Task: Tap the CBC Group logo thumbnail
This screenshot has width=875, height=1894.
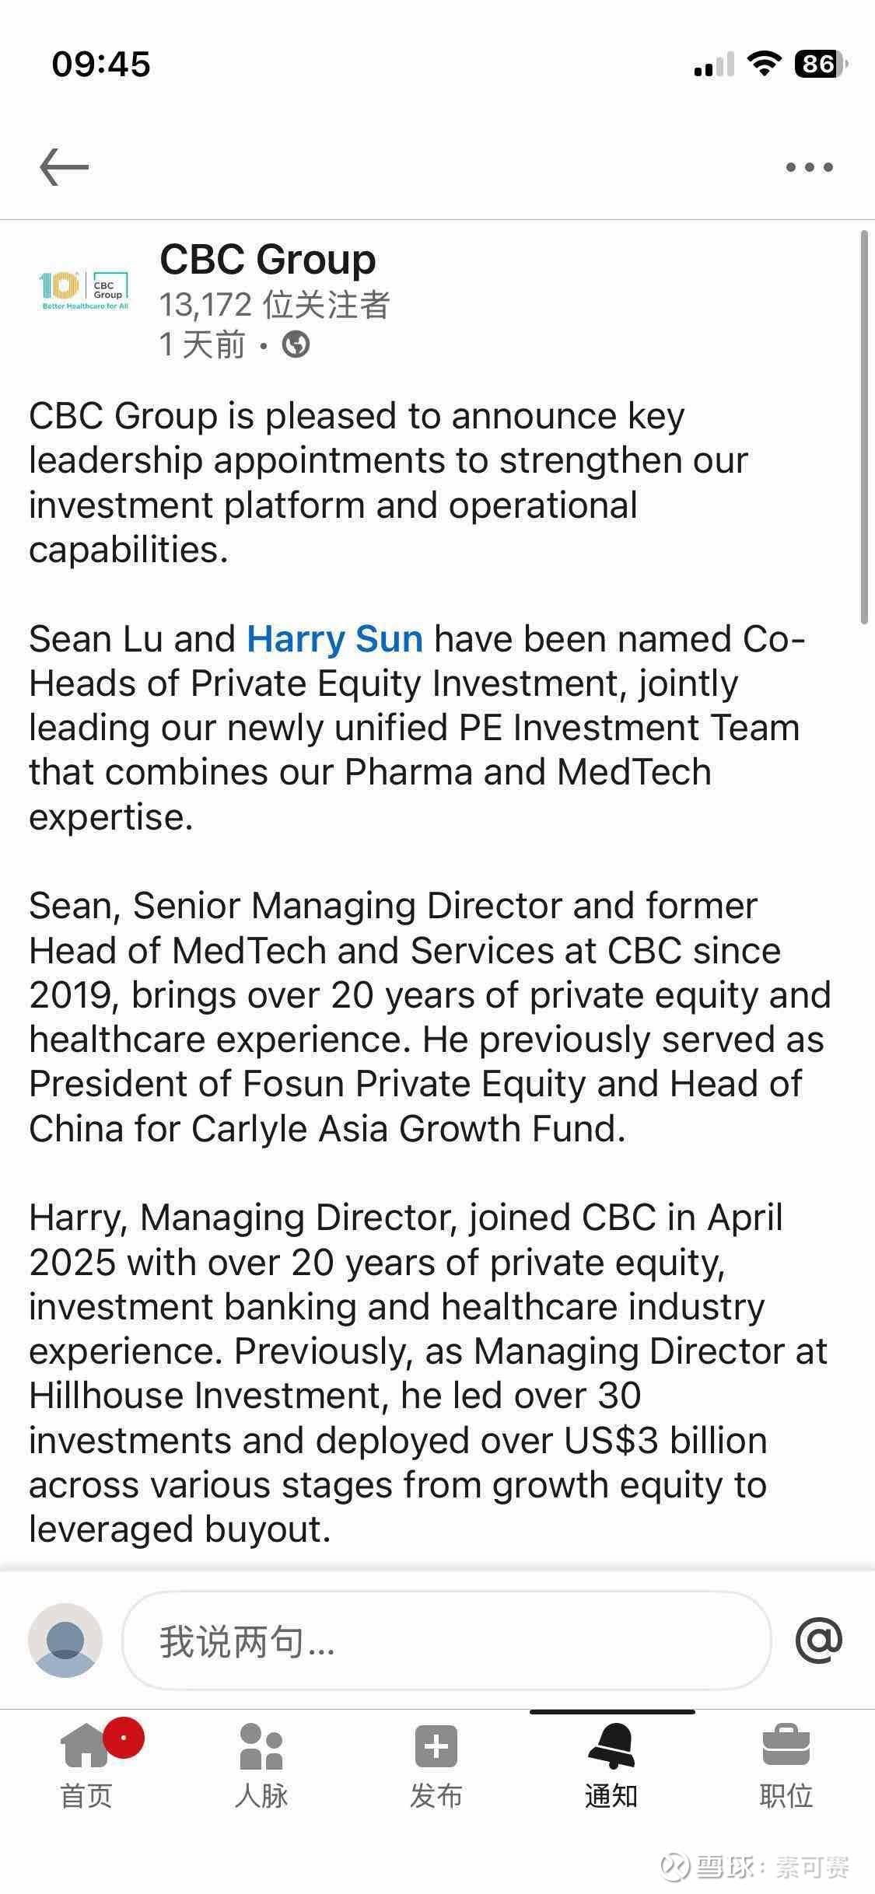Action: pyautogui.click(x=84, y=289)
